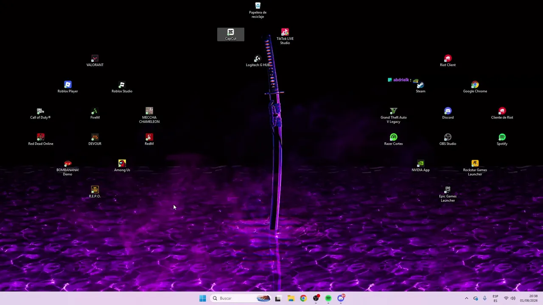Select the DEVOUR desktop shortcut
The width and height of the screenshot is (543, 305).
95,139
